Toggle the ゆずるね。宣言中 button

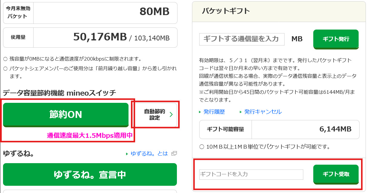pos(90,175)
